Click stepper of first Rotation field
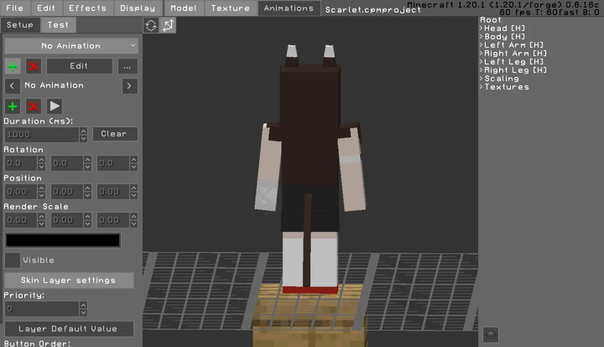Screen dimensions: 604x347 [x=42, y=163]
